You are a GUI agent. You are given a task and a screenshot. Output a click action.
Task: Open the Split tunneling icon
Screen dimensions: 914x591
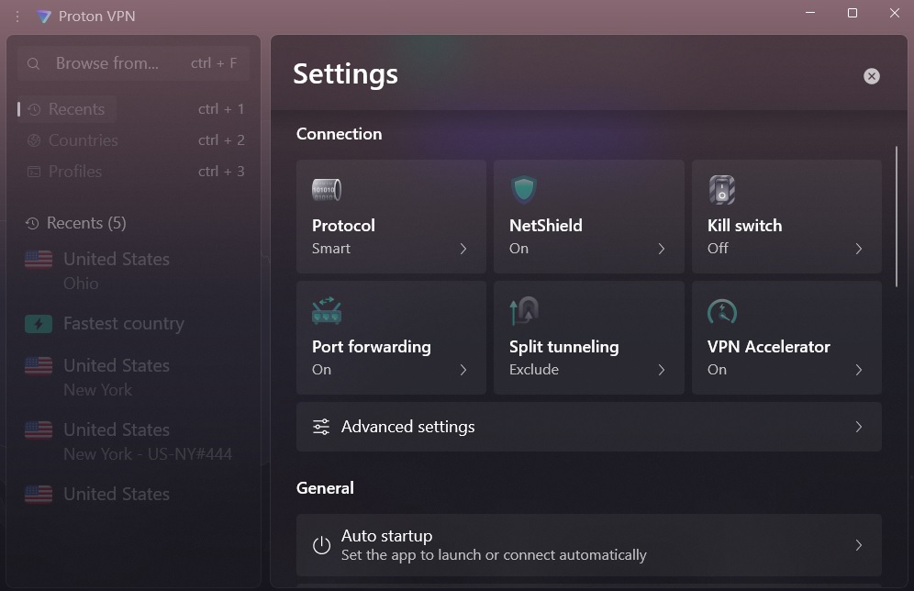[523, 310]
